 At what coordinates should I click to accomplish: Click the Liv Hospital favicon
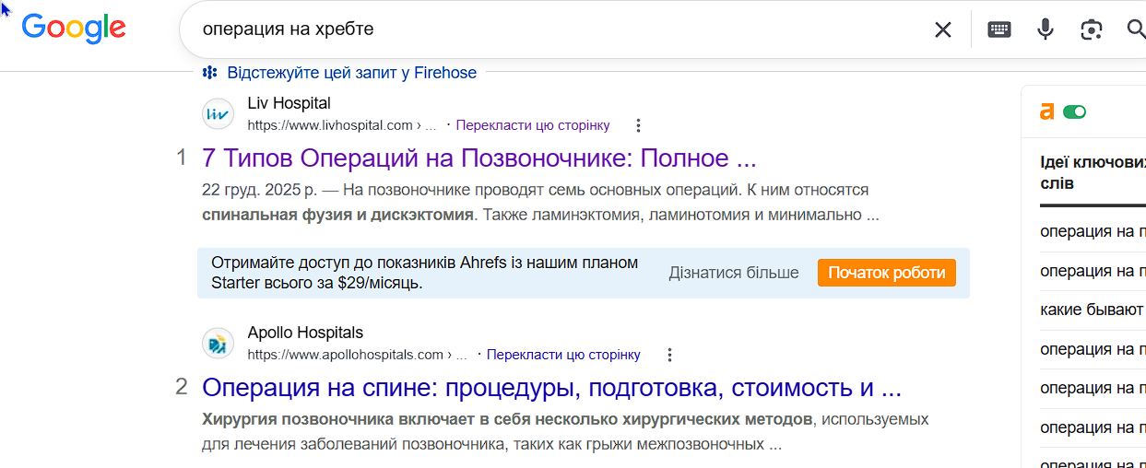pos(218,114)
